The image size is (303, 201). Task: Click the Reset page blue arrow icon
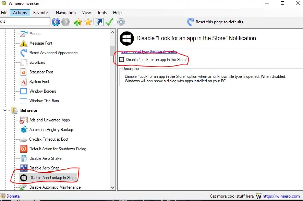click(x=190, y=22)
